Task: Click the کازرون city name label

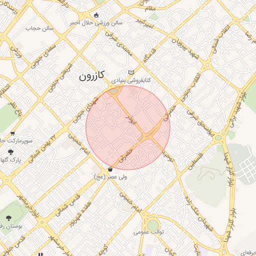Action: click(x=91, y=76)
